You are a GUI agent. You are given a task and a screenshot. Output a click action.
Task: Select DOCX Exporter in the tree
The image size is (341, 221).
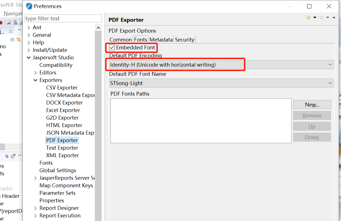64,103
